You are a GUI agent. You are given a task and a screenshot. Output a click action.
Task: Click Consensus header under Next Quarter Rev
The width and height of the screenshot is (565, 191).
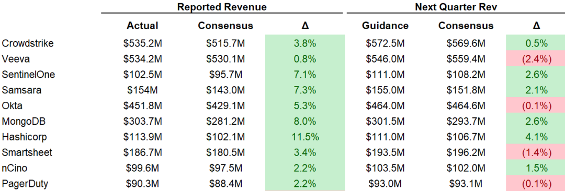tap(466, 26)
